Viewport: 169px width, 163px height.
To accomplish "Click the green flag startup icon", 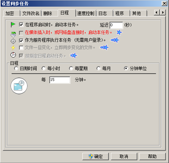I will click(13, 25).
